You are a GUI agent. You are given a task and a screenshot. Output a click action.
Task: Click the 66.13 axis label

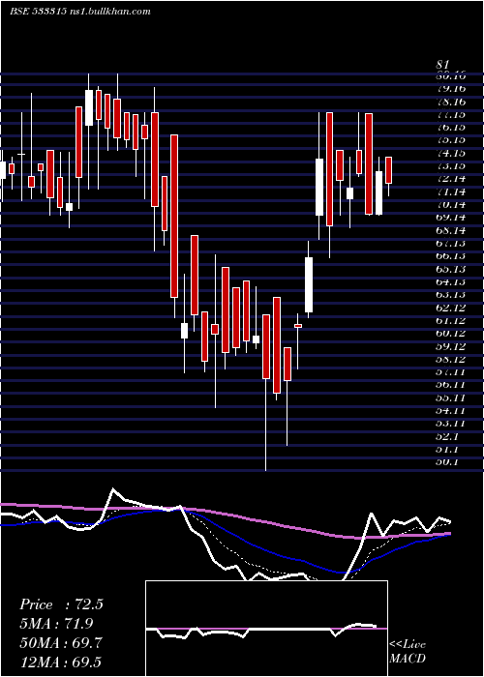(x=450, y=256)
